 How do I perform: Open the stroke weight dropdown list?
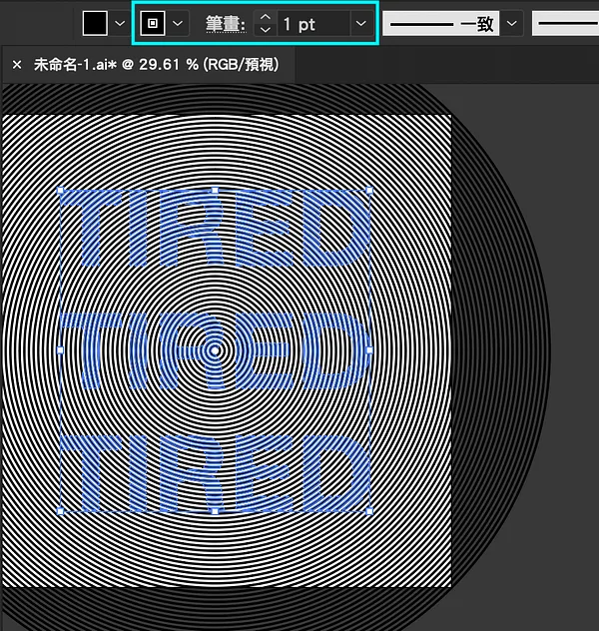pyautogui.click(x=360, y=24)
